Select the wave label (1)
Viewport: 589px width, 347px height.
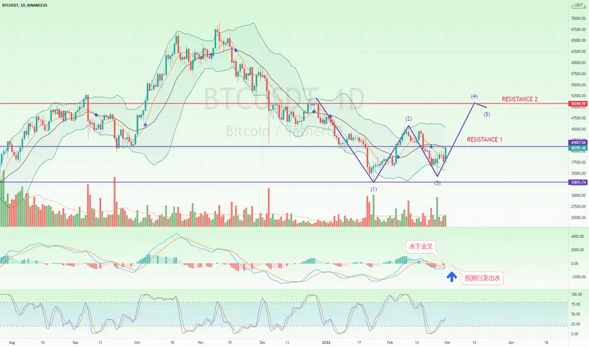(x=373, y=189)
